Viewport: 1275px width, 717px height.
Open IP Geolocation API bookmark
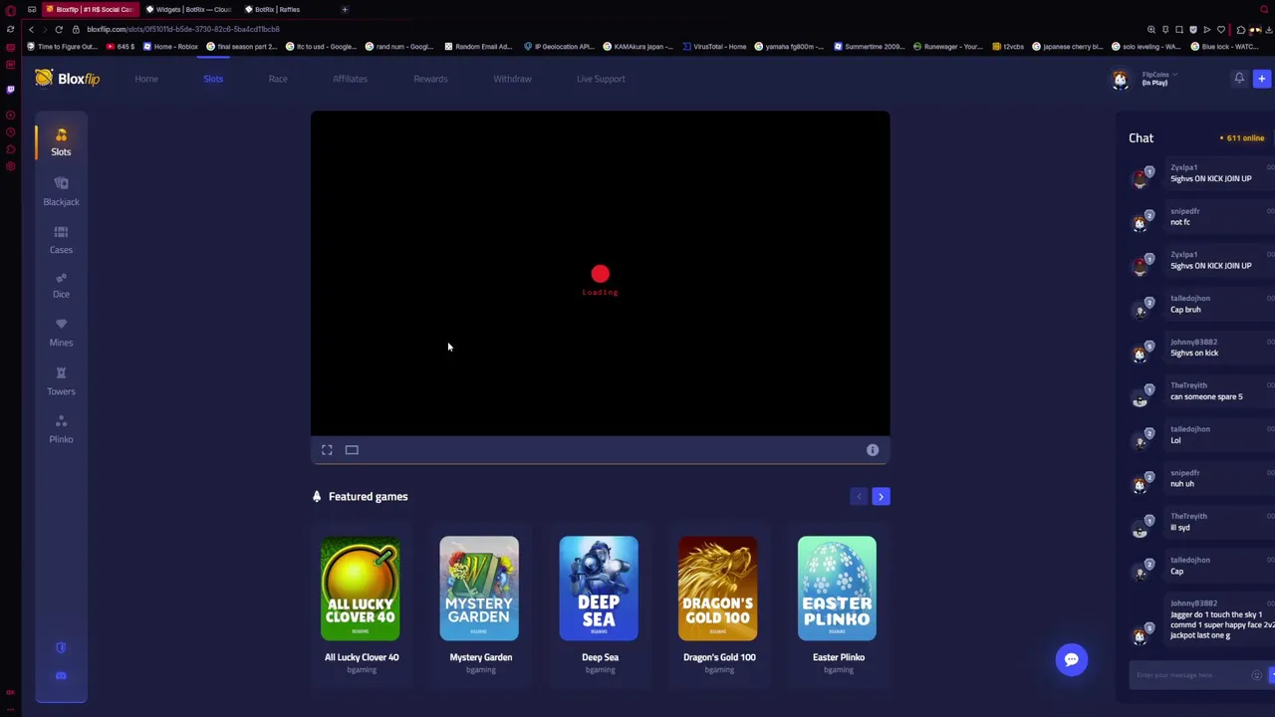(559, 47)
